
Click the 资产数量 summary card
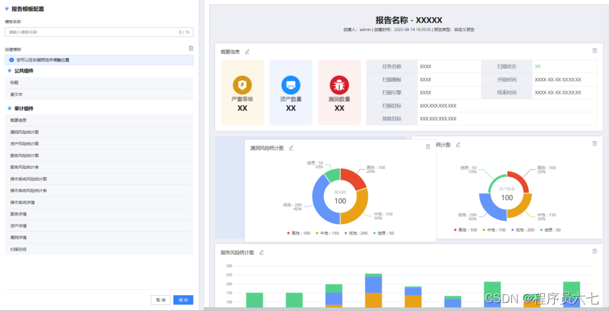(291, 92)
